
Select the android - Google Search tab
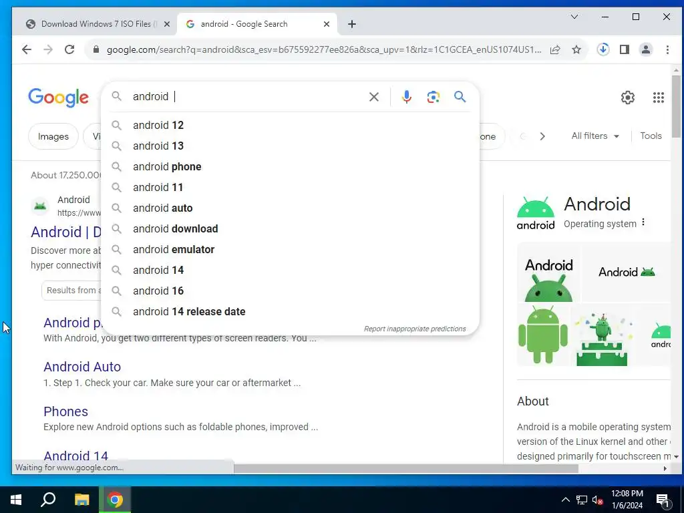click(x=257, y=24)
